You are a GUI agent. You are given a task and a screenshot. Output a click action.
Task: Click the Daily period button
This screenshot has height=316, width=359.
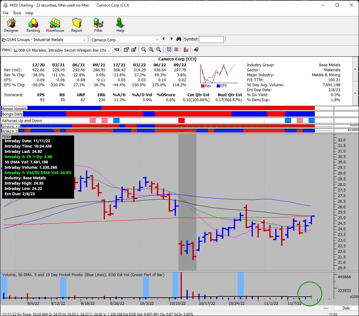pos(346,308)
